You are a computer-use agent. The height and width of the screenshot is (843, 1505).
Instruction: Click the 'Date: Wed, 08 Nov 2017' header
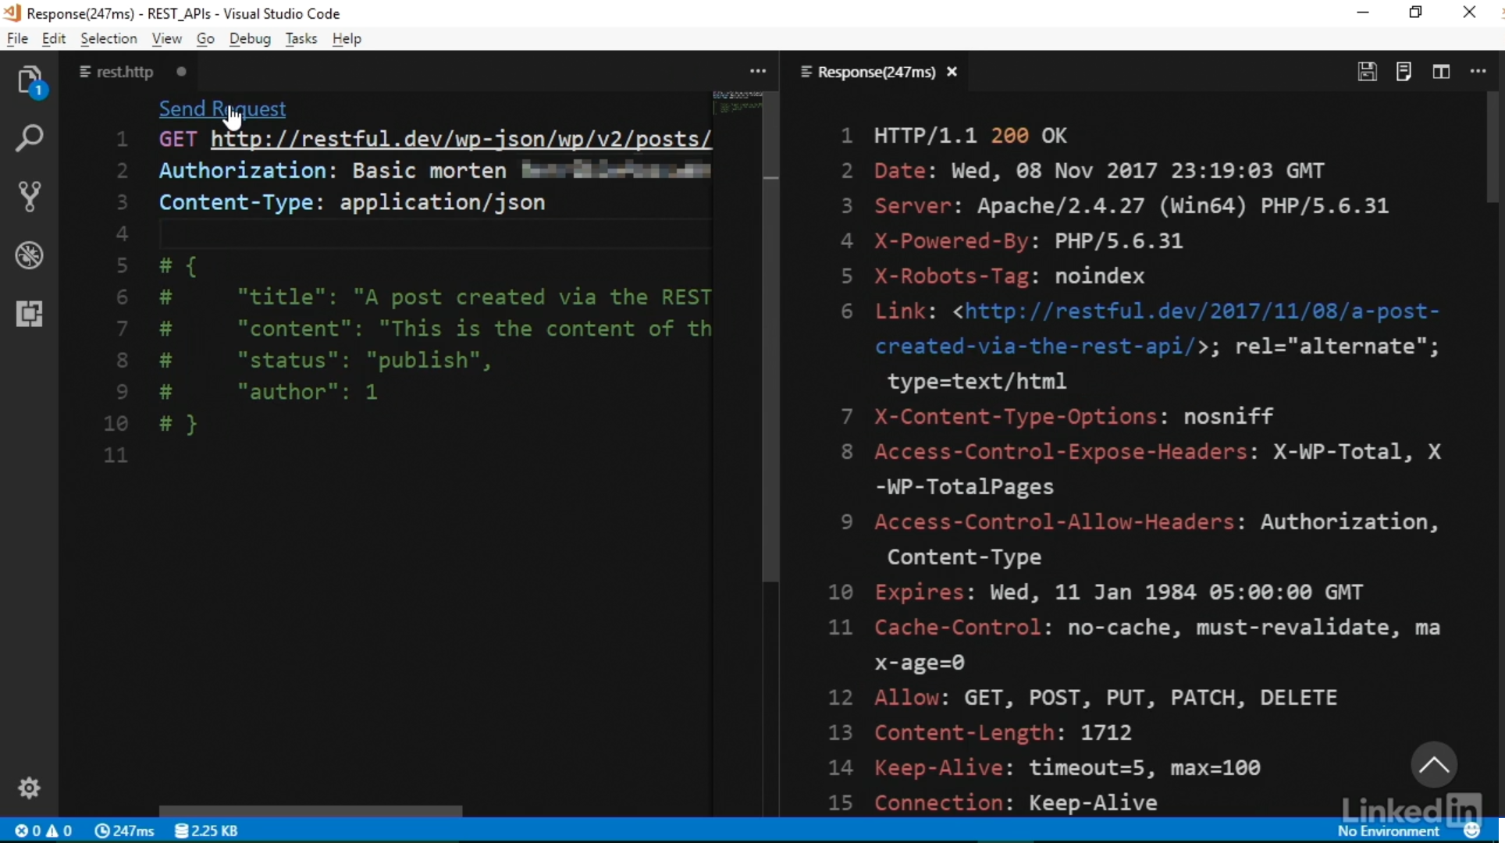(x=1099, y=171)
